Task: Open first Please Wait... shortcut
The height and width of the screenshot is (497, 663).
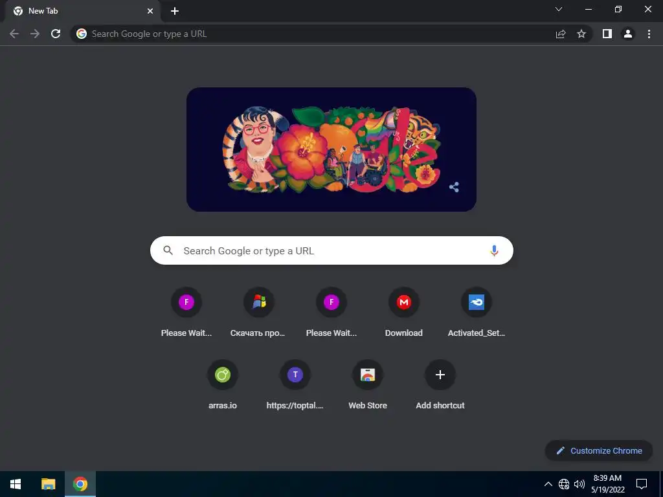Action: (x=186, y=313)
